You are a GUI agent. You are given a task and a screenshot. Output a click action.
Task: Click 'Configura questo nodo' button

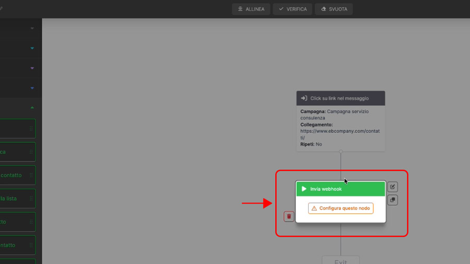[340, 208]
